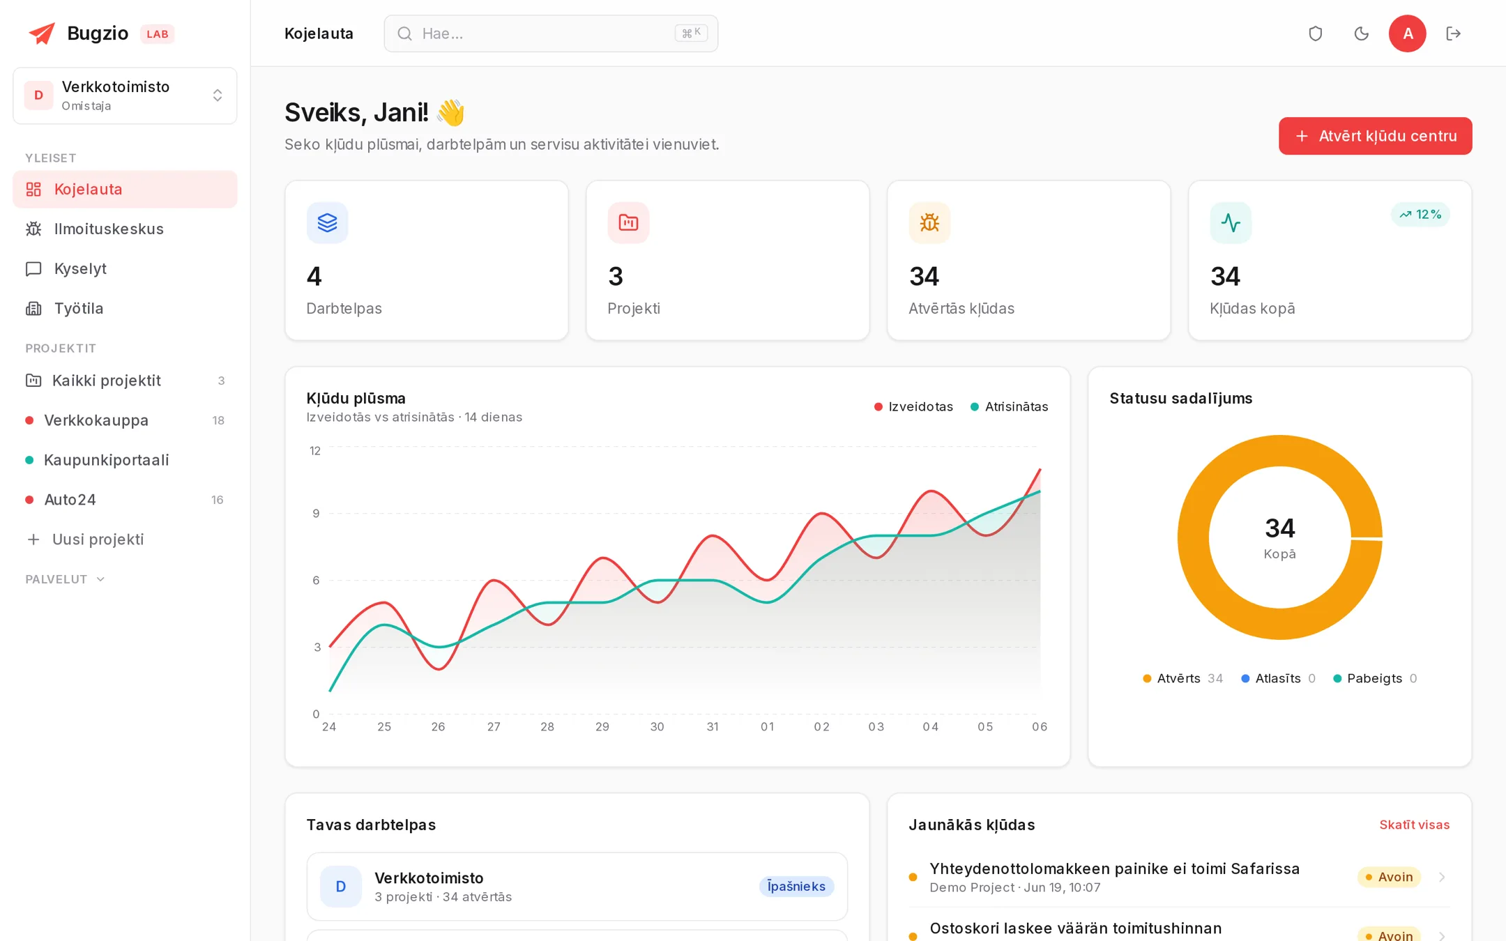Screen dimensions: 1506x941
Task: Open the shield security icon in header
Action: 1316,33
